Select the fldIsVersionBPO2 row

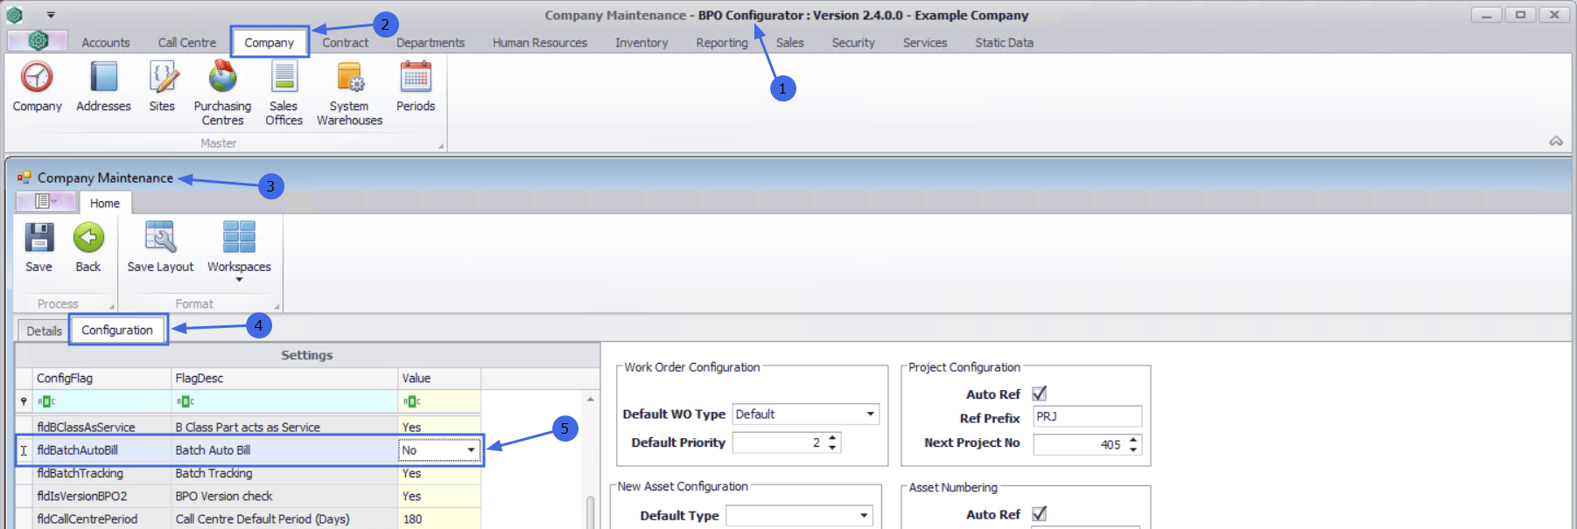tap(248, 496)
